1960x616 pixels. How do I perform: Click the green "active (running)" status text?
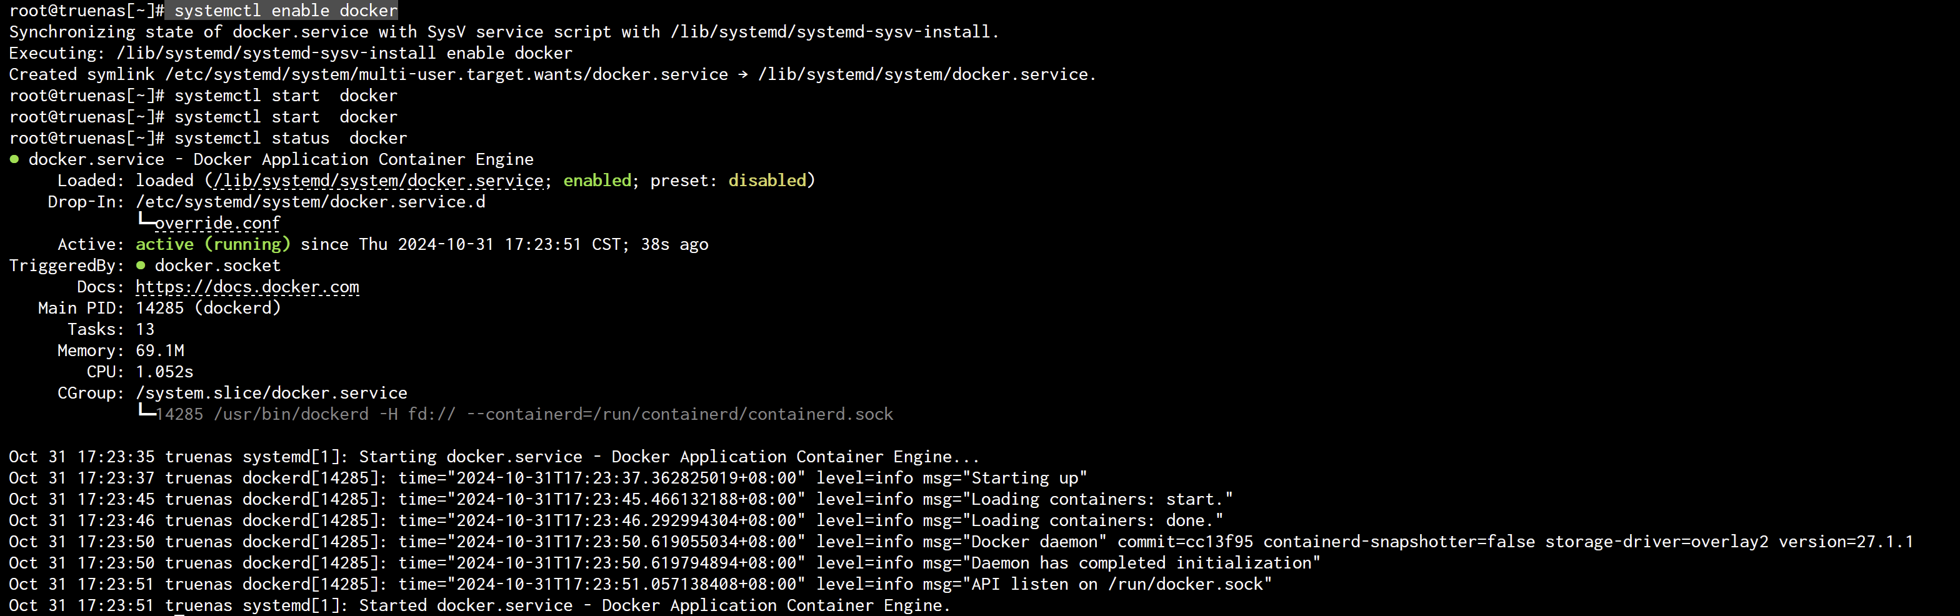(213, 244)
